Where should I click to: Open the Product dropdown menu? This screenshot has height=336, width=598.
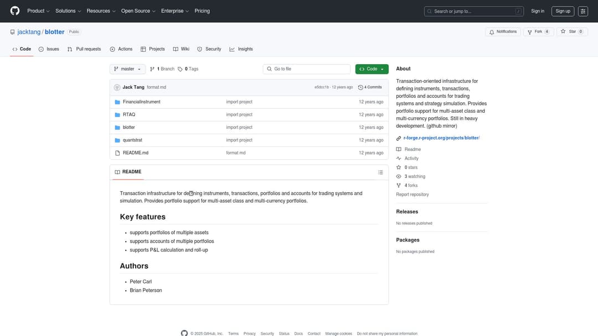click(x=38, y=11)
